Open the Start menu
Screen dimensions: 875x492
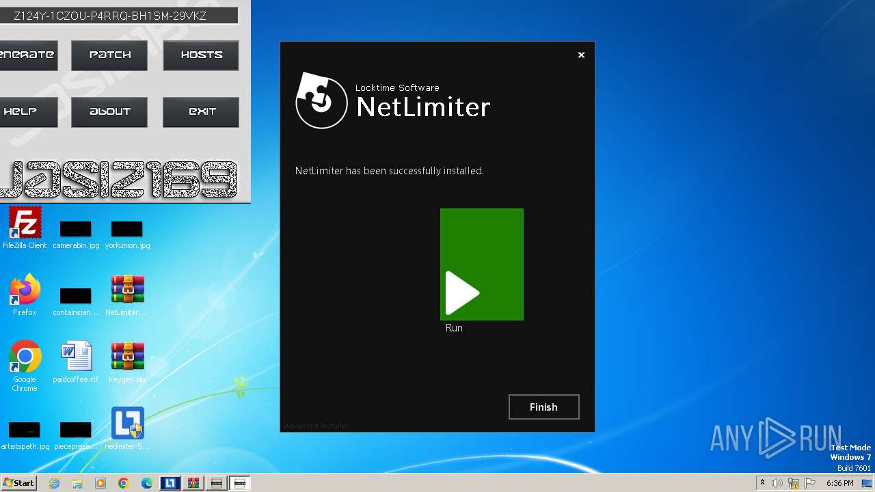(x=19, y=483)
